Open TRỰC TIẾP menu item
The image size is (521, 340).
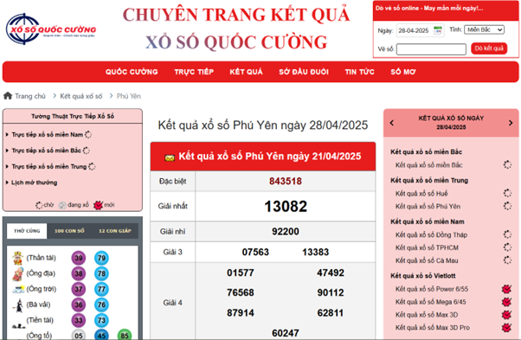pyautogui.click(x=194, y=72)
